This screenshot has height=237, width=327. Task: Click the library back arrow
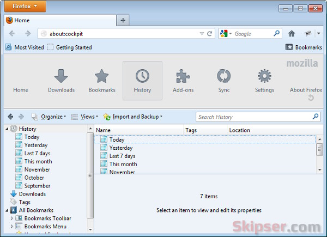[x=10, y=117]
